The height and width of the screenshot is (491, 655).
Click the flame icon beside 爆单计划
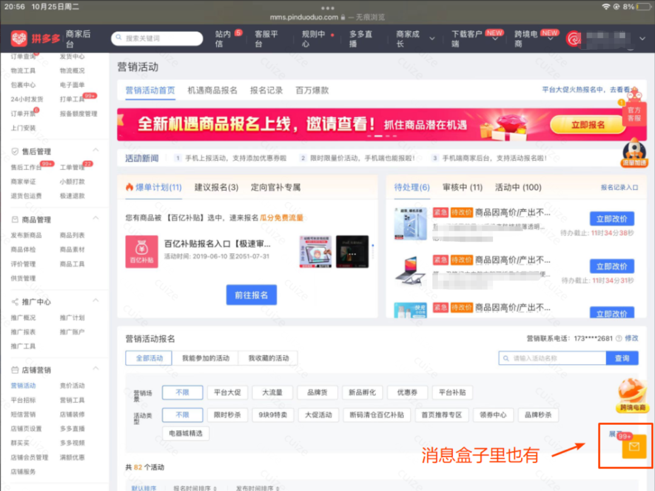tap(130, 187)
